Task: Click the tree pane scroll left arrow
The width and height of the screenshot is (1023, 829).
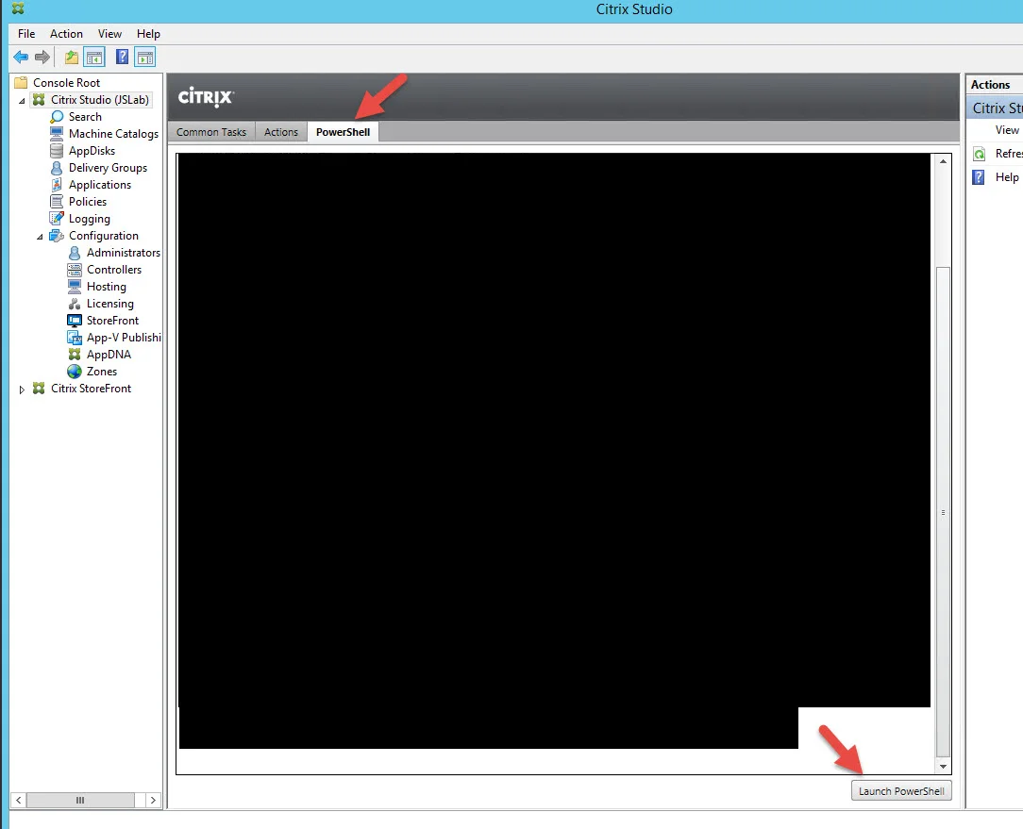Action: point(18,800)
